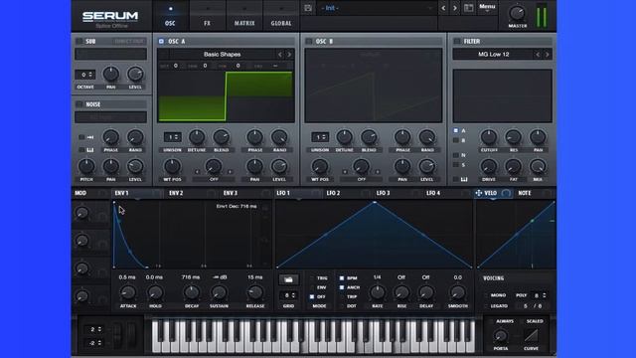Select the ENV 2 tab
This screenshot has height=358, width=636.
point(176,193)
